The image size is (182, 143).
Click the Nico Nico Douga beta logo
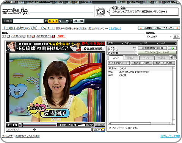[x=15, y=12]
